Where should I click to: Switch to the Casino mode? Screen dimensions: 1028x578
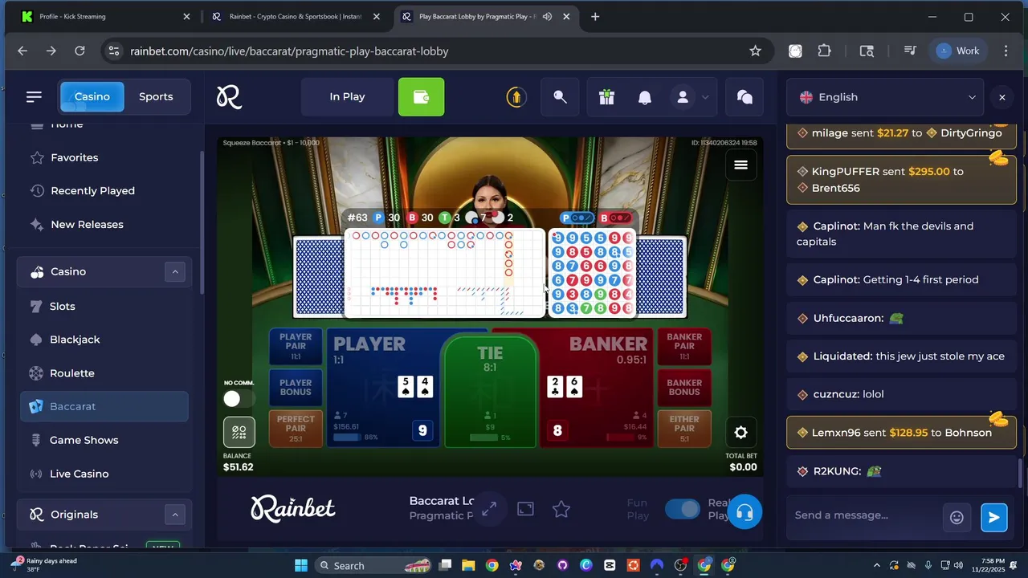coord(92,96)
